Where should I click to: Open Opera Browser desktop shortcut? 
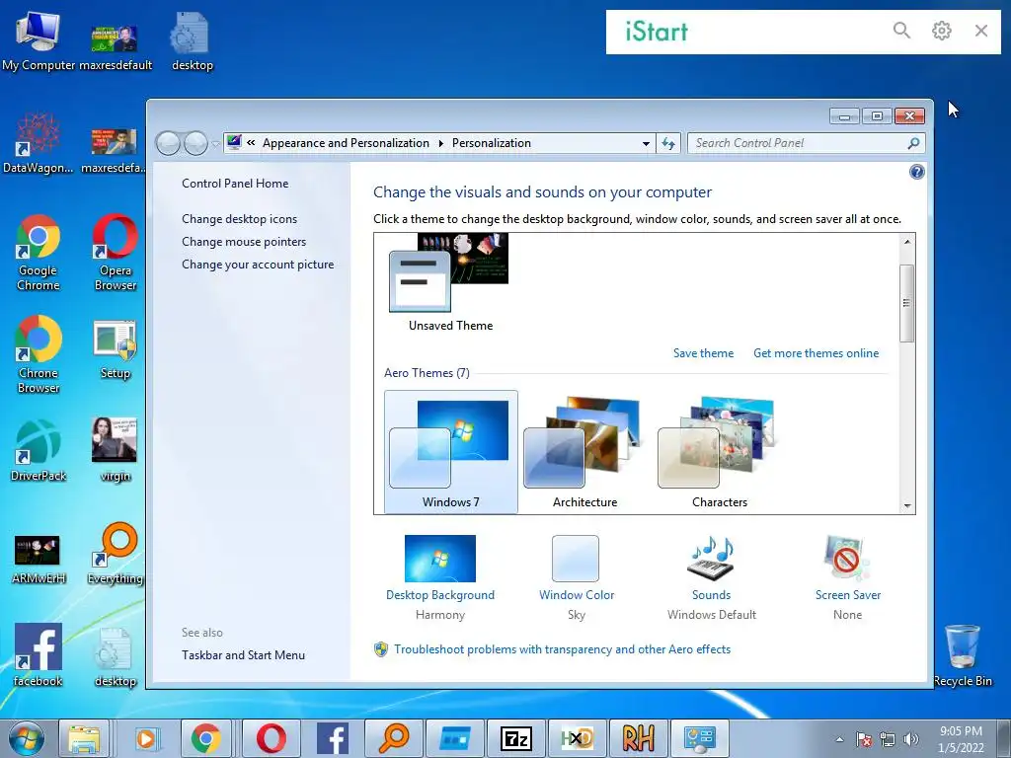(115, 253)
